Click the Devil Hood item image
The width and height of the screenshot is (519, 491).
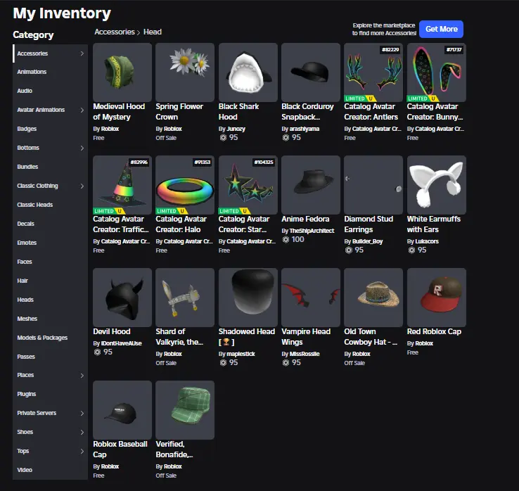point(122,297)
